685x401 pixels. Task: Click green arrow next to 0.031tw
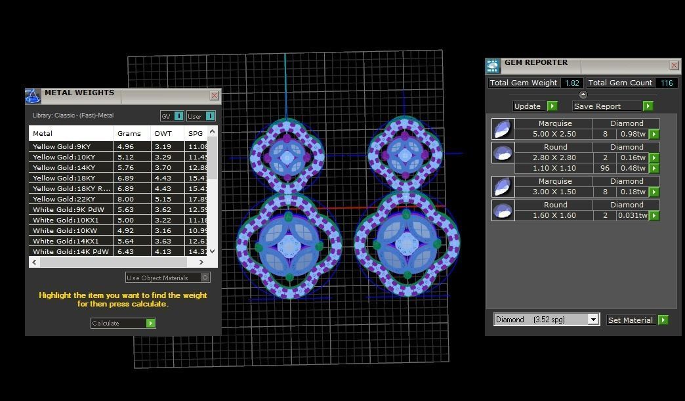tap(654, 215)
